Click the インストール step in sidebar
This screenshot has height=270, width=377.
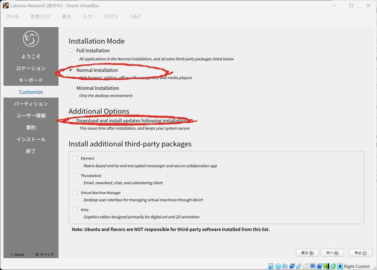(31, 139)
